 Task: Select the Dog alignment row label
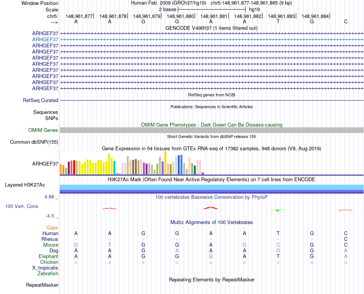[54, 251]
